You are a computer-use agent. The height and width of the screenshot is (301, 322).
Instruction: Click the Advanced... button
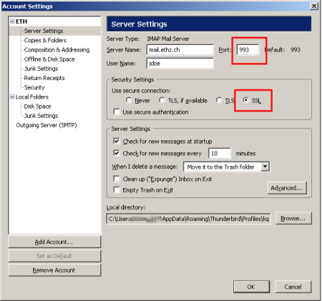click(x=287, y=188)
